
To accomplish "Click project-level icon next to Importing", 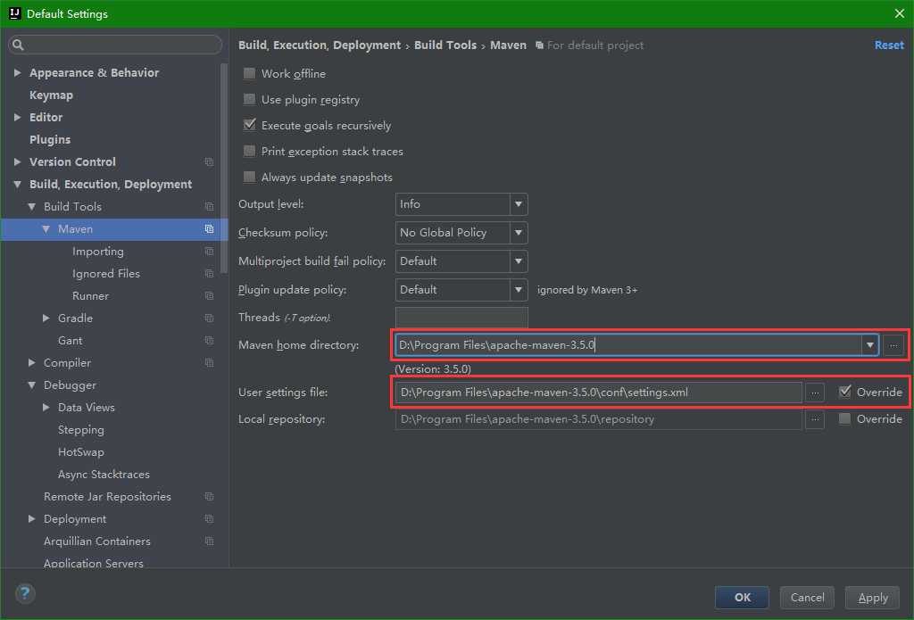I will tap(209, 252).
